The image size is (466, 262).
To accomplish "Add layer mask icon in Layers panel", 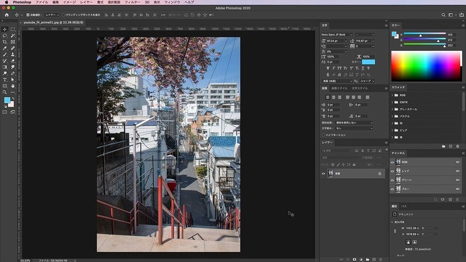I will click(x=354, y=259).
